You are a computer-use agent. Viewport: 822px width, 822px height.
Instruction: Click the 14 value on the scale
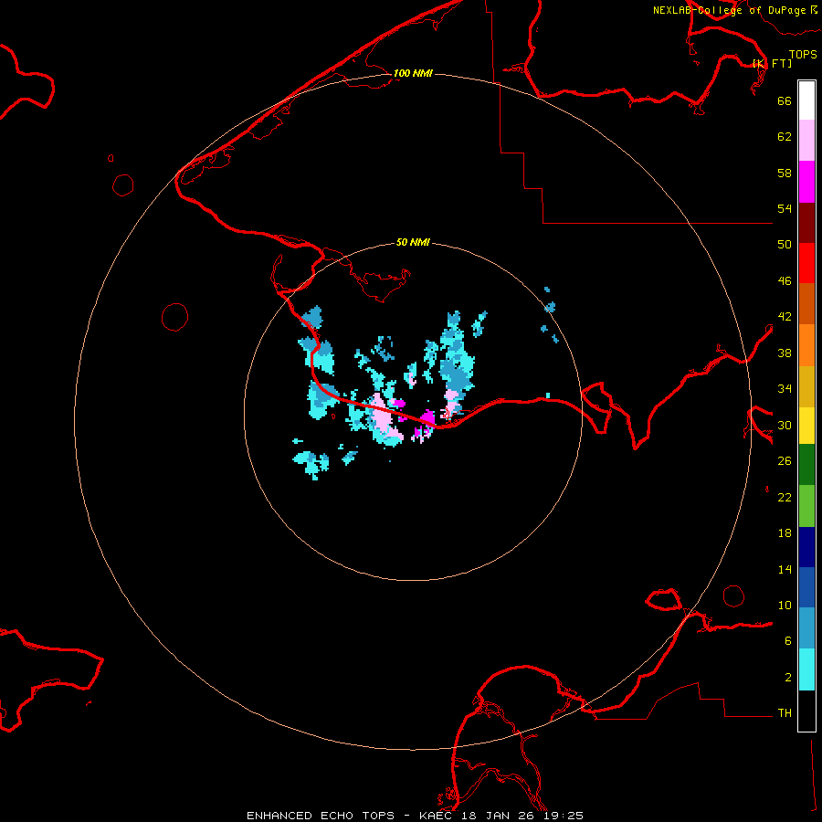point(785,569)
